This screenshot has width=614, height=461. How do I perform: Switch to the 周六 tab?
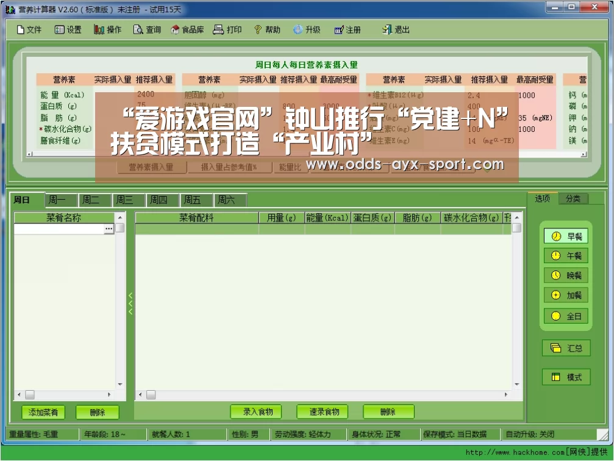pyautogui.click(x=230, y=200)
